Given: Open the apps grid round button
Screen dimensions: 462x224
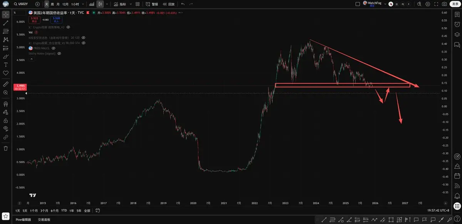Looking at the screenshot, I should [457, 206].
